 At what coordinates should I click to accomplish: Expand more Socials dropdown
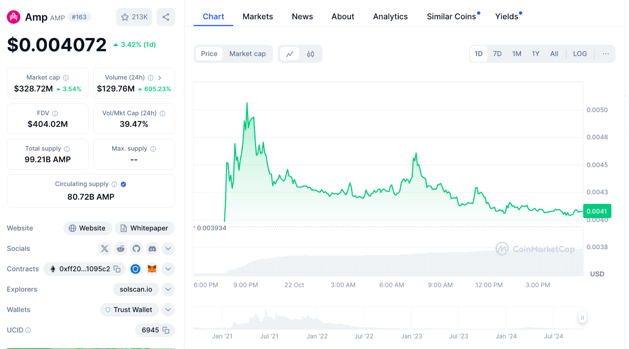[168, 248]
